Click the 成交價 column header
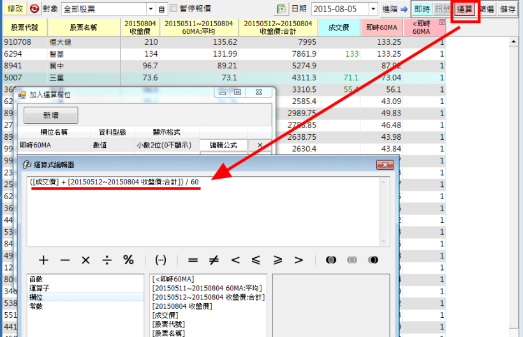Screen dimensions: 523x337 click(x=339, y=27)
